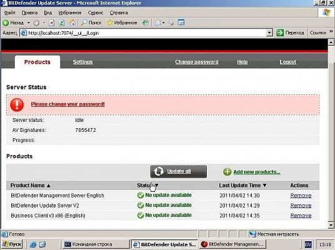Click the Forward arrow toolbar icon
The image size is (335, 250).
[36, 22]
